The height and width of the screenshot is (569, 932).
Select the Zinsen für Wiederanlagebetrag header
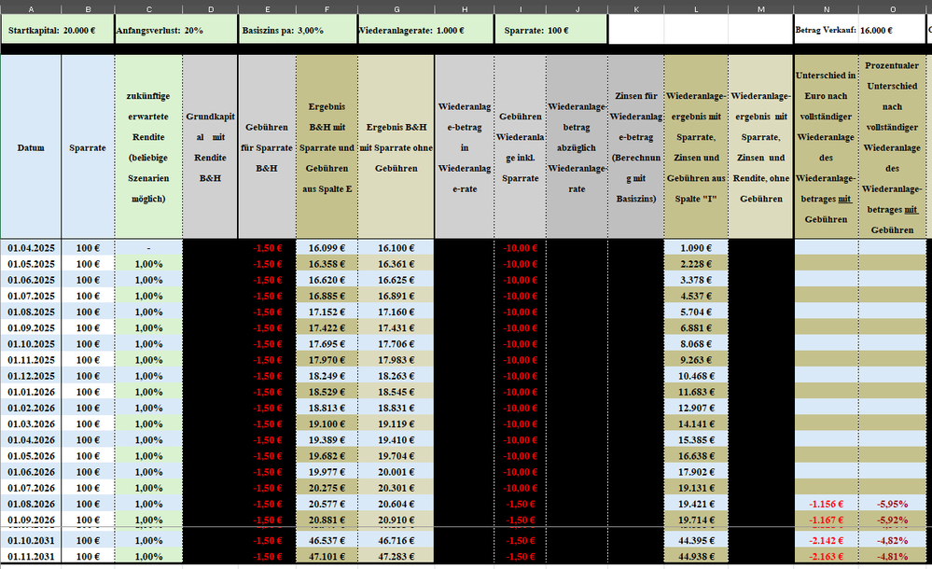coord(636,146)
